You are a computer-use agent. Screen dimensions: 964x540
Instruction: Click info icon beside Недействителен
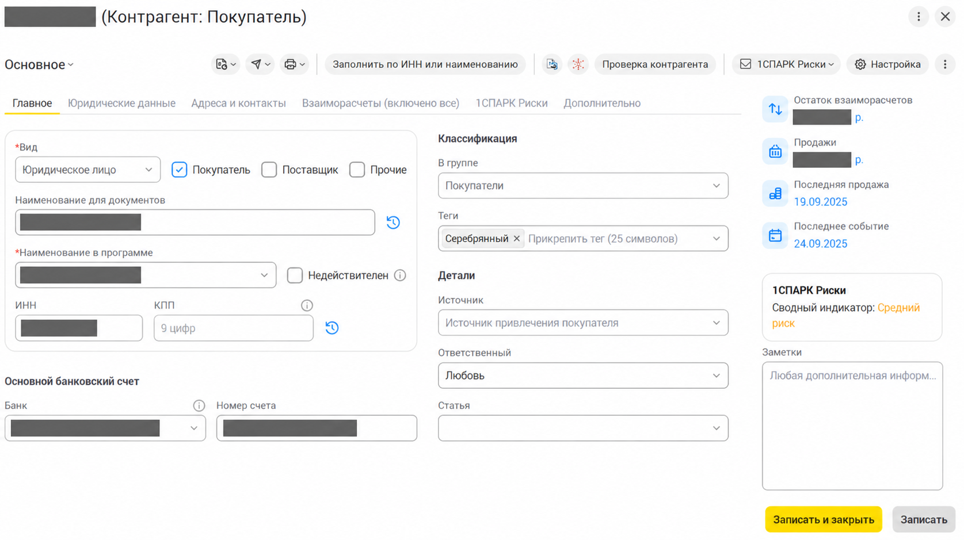[x=400, y=275]
